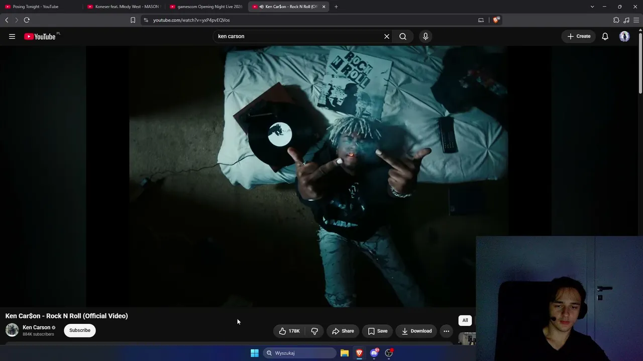Open Brave Shields lion icon

[496, 20]
